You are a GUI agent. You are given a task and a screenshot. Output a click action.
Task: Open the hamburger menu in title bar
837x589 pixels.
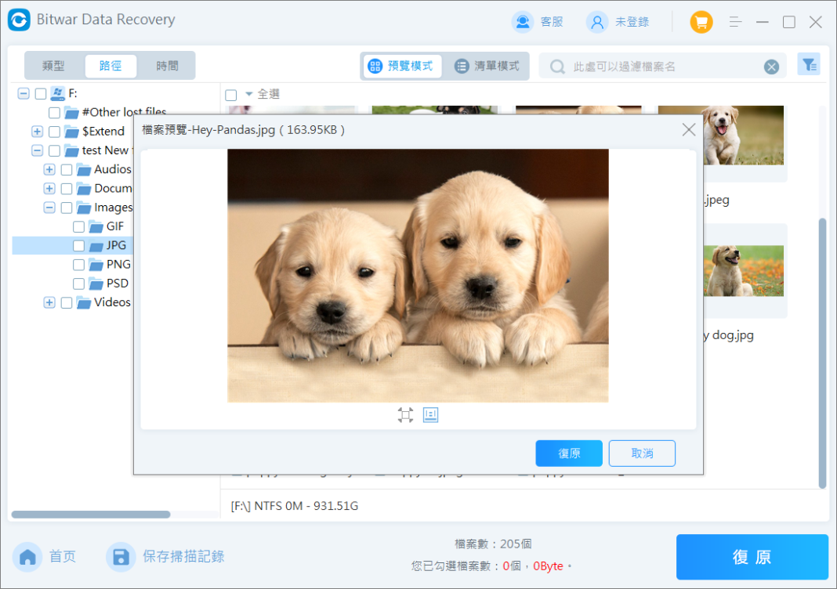click(x=735, y=21)
